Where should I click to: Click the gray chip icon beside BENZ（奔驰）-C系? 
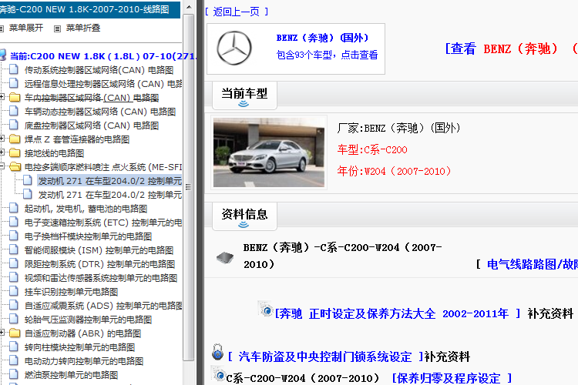225,257
